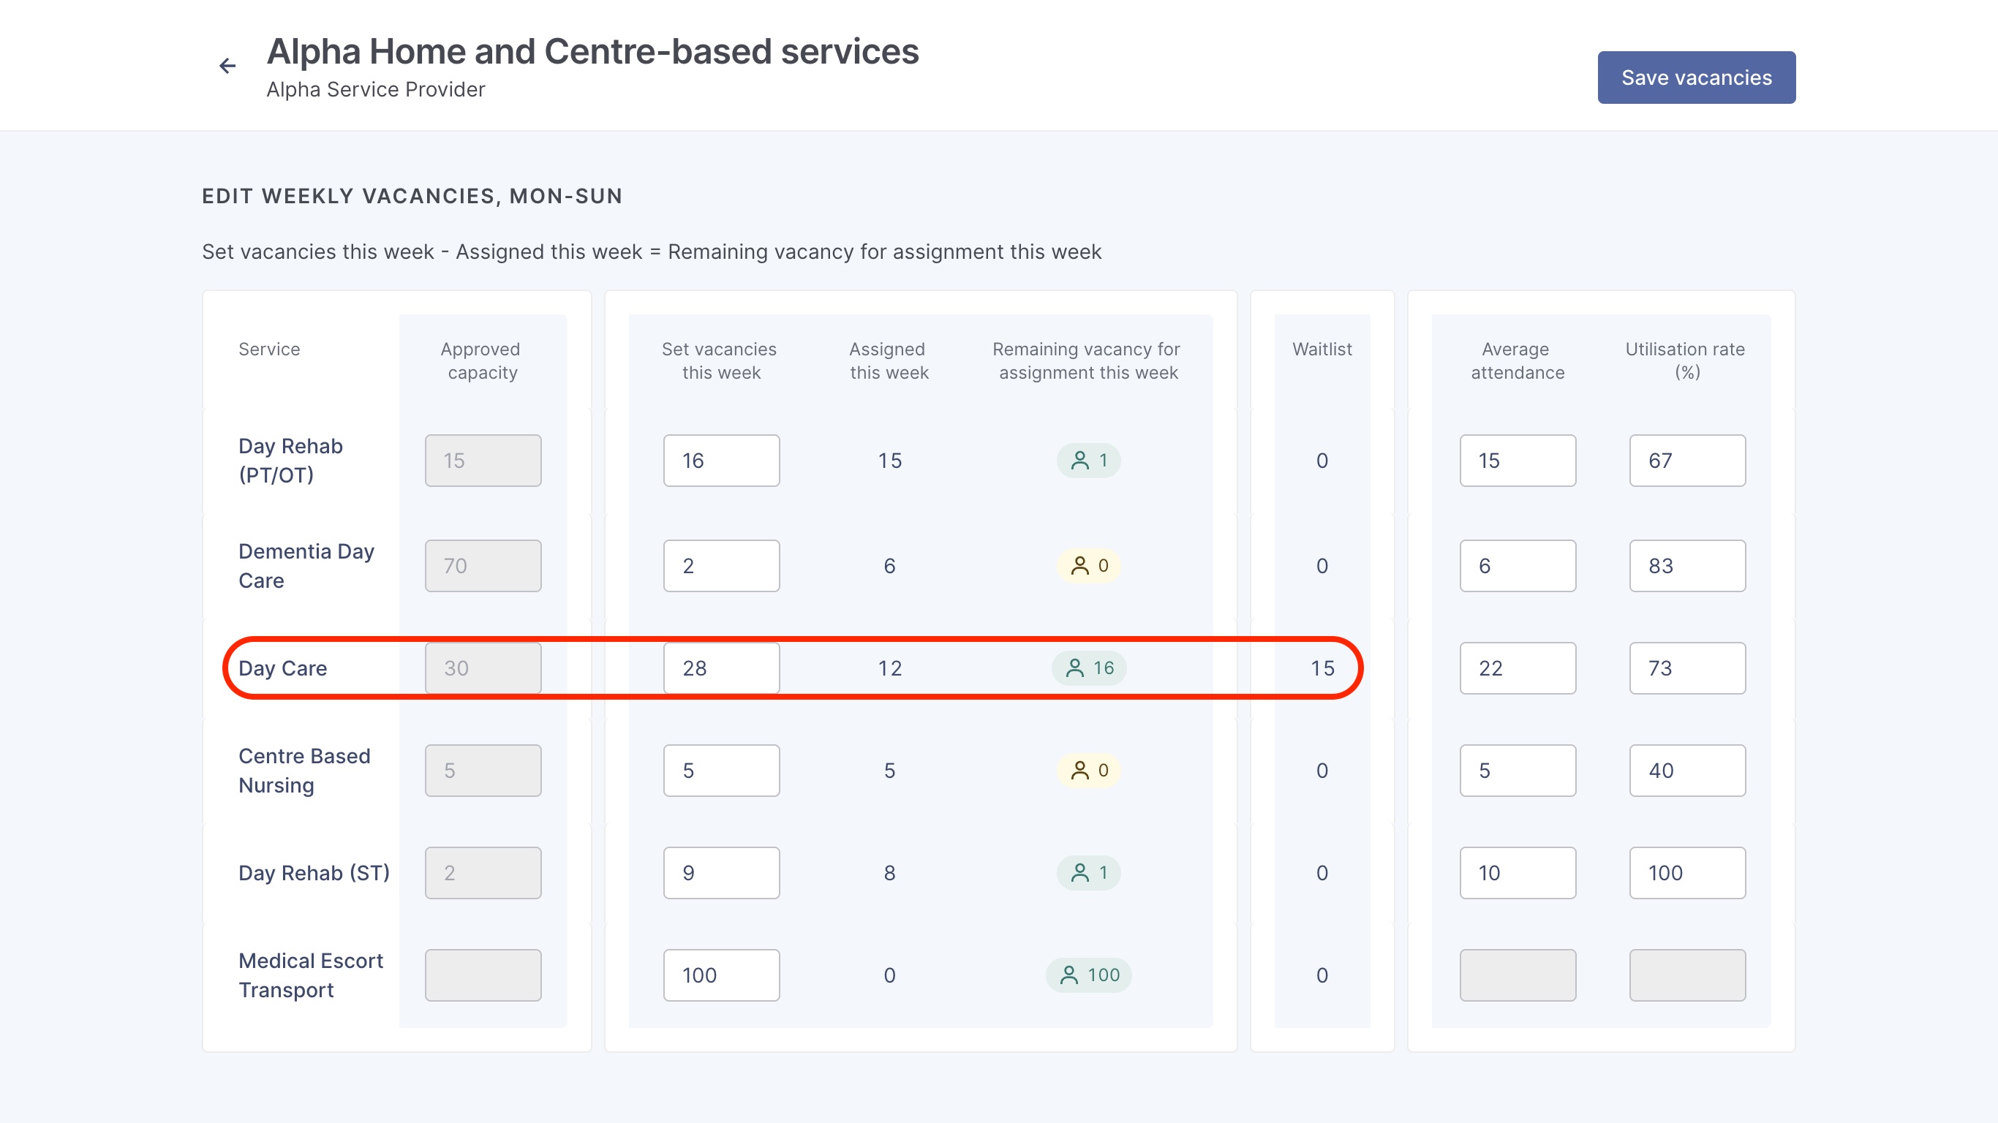Click Day Care remaining vacancy badge showing 16
This screenshot has width=1998, height=1123.
pyautogui.click(x=1088, y=668)
